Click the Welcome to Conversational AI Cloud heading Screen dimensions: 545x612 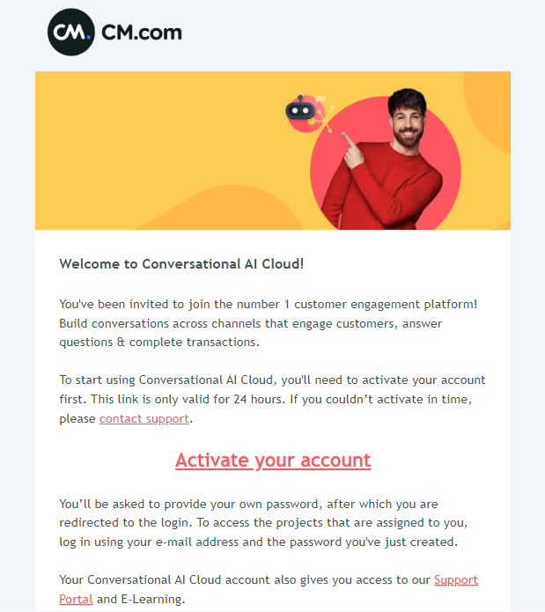click(x=182, y=263)
